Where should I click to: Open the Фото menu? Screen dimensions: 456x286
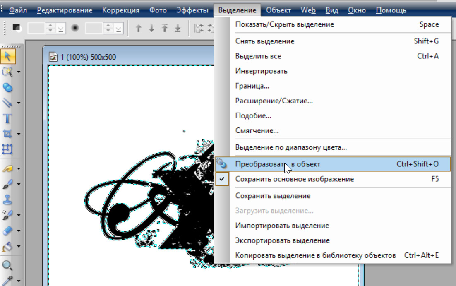pyautogui.click(x=158, y=10)
